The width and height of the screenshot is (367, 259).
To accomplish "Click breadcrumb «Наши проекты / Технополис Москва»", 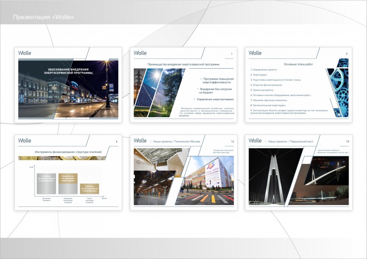I will [177, 141].
